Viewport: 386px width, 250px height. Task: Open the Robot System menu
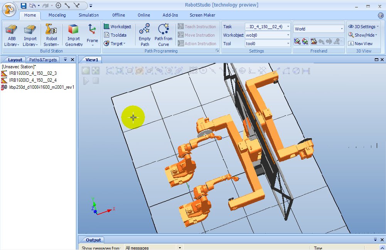coord(51,35)
